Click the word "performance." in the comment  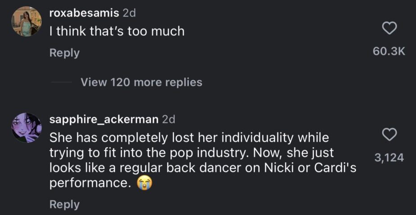coord(90,184)
